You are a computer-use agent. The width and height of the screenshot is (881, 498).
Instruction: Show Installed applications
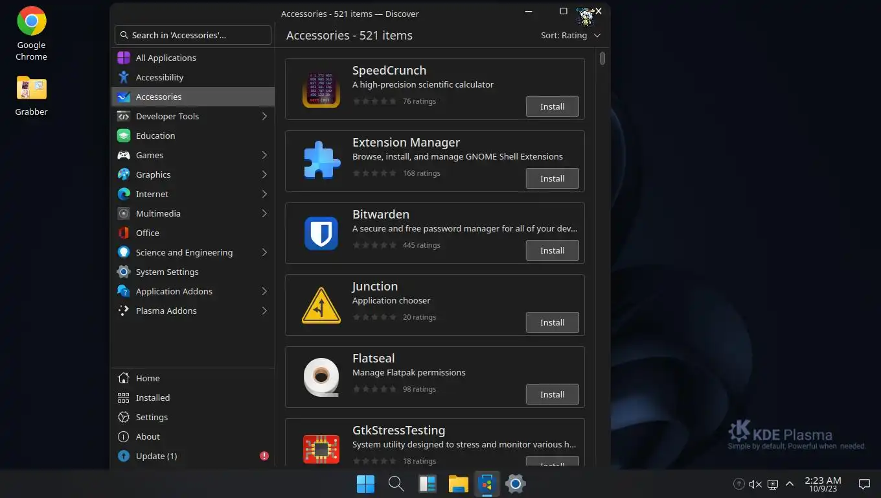(x=193, y=397)
